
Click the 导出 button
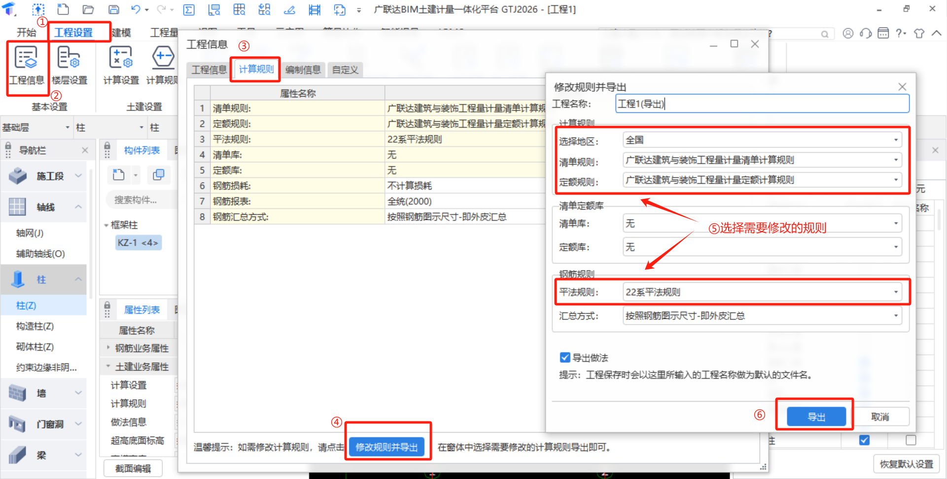(816, 417)
